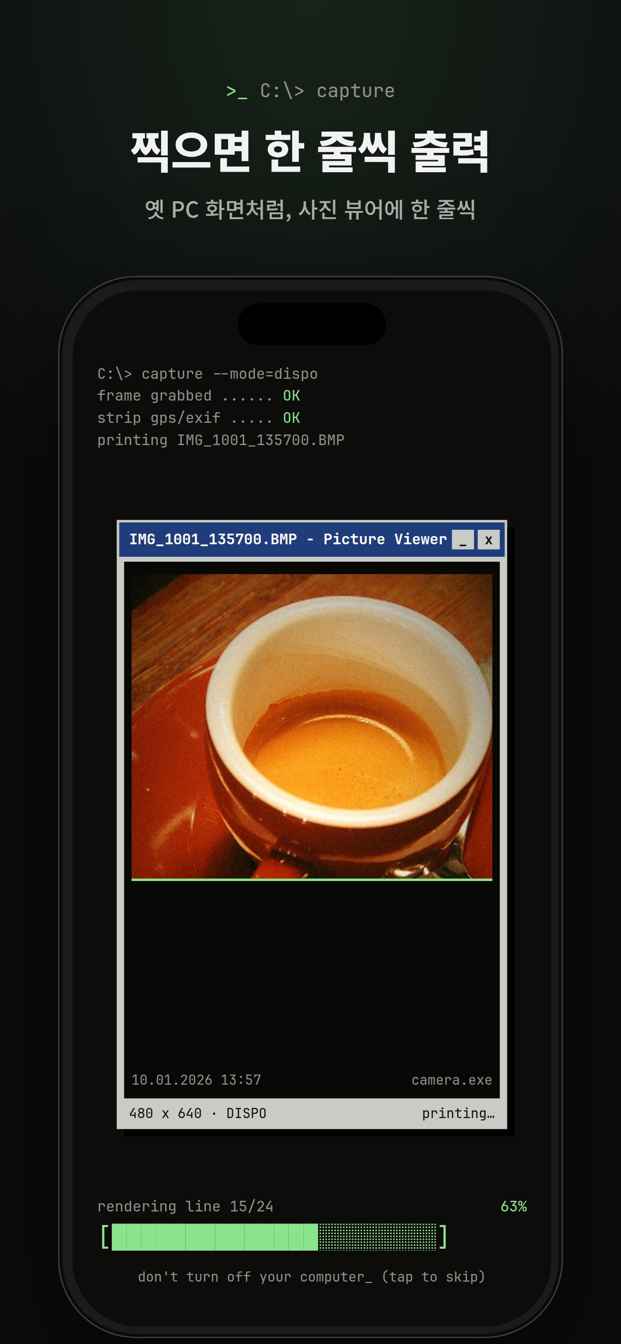Click the coffee cup photo
621x1344 pixels.
[312, 726]
